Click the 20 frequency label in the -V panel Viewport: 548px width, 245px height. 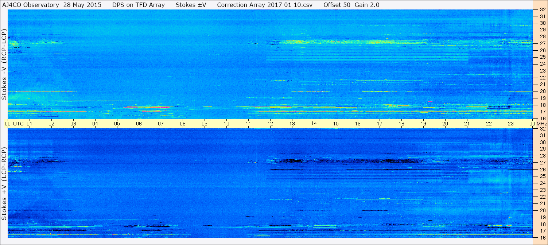[543, 91]
